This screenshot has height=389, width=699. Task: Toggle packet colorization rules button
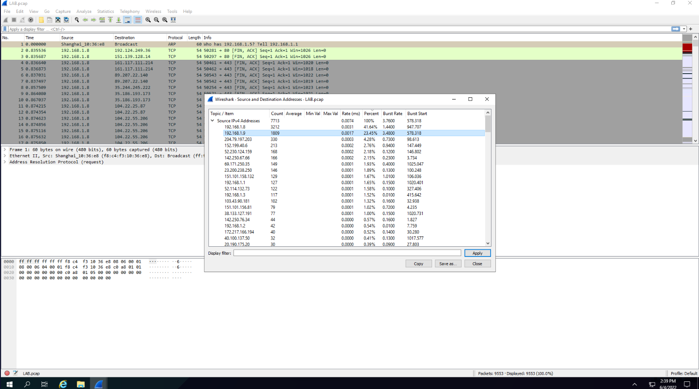tap(137, 20)
